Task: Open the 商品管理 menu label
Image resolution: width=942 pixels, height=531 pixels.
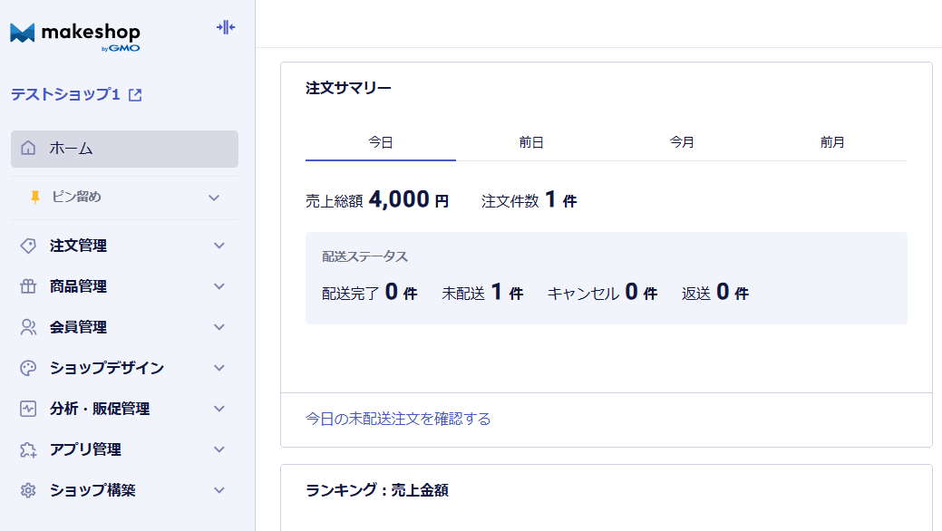Action: tap(78, 286)
